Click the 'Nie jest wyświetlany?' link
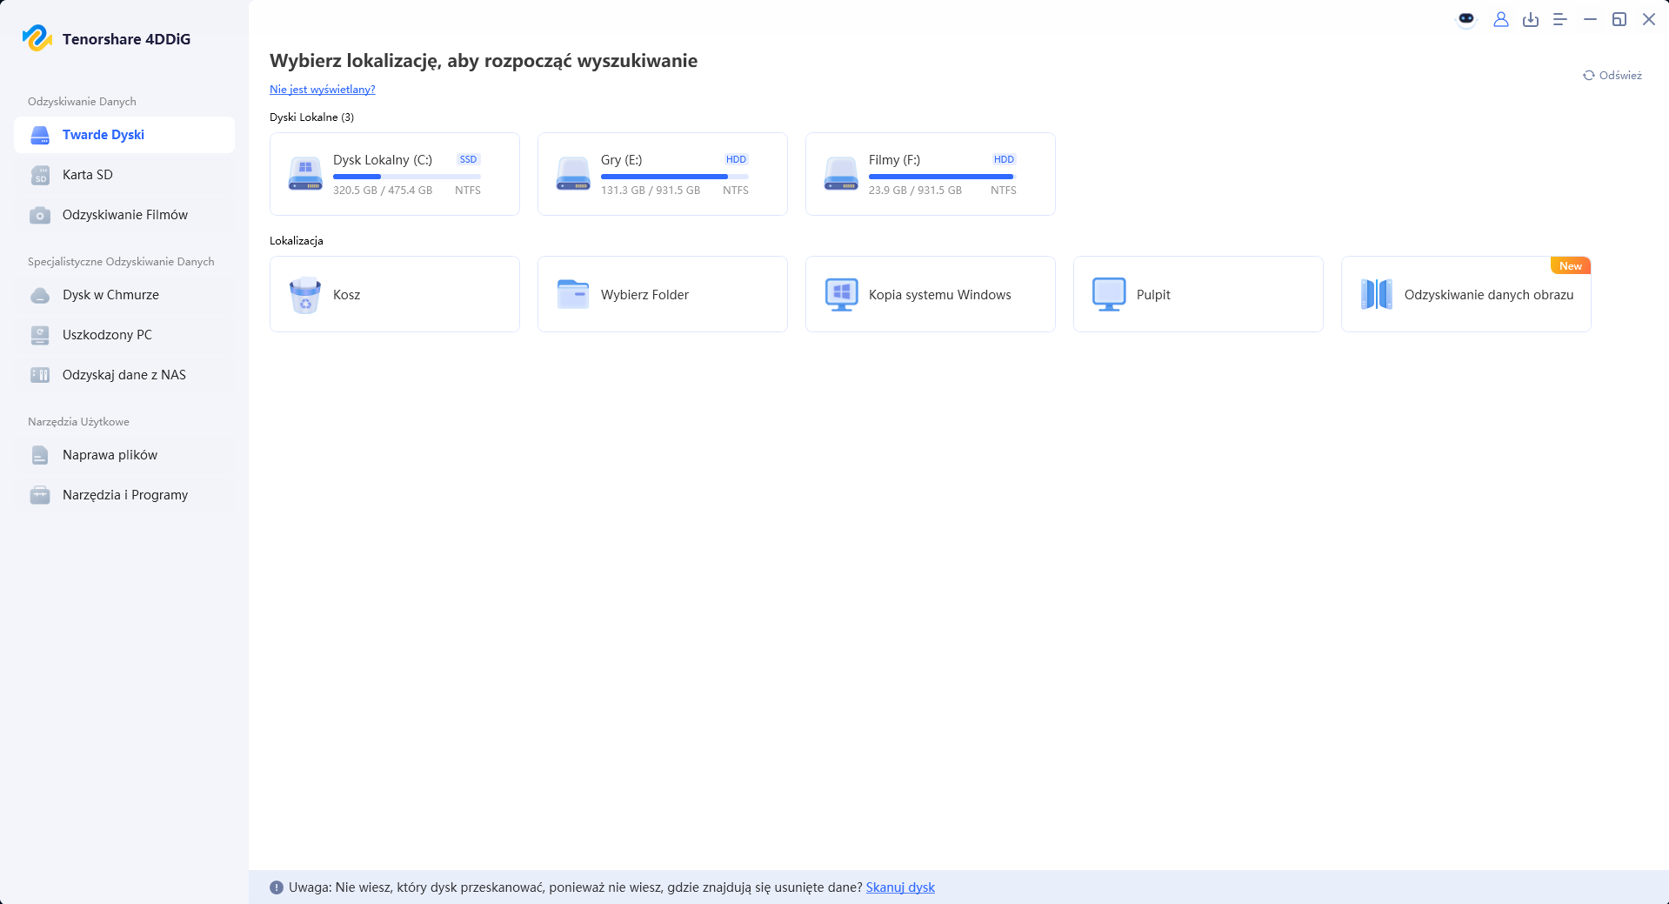Screen dimensions: 1669x904 [x=323, y=90]
